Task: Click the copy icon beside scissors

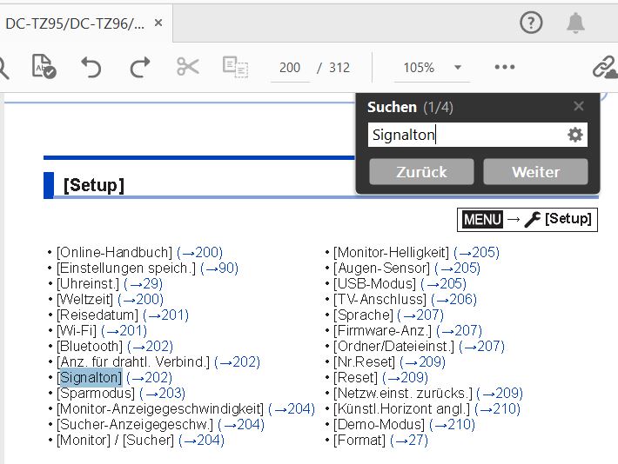Action: 234,68
